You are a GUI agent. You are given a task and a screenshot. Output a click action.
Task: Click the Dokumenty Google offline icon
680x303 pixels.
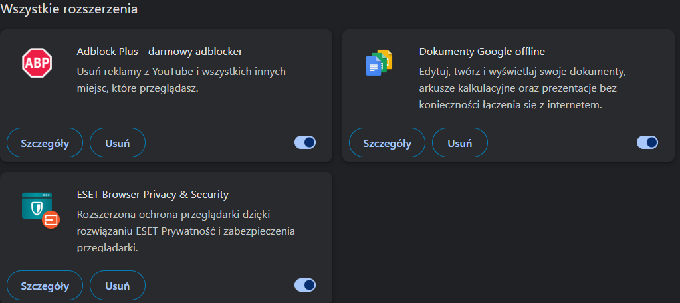pos(380,63)
